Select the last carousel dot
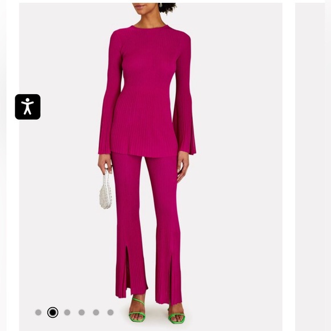The image size is (331, 331). 110,312
